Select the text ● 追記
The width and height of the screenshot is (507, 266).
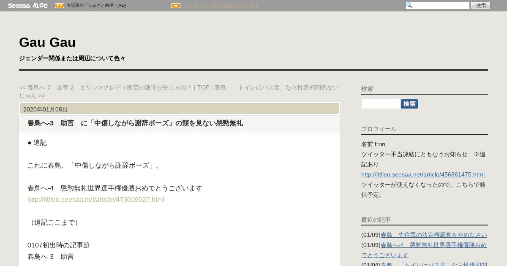(37, 142)
